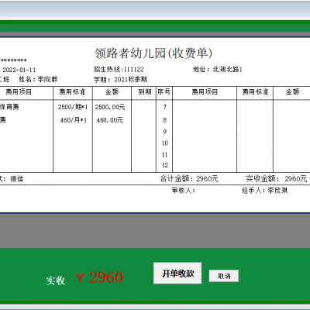Cancel with the 取消 button
Image resolution: width=310 pixels, height=310 pixels.
point(224,276)
